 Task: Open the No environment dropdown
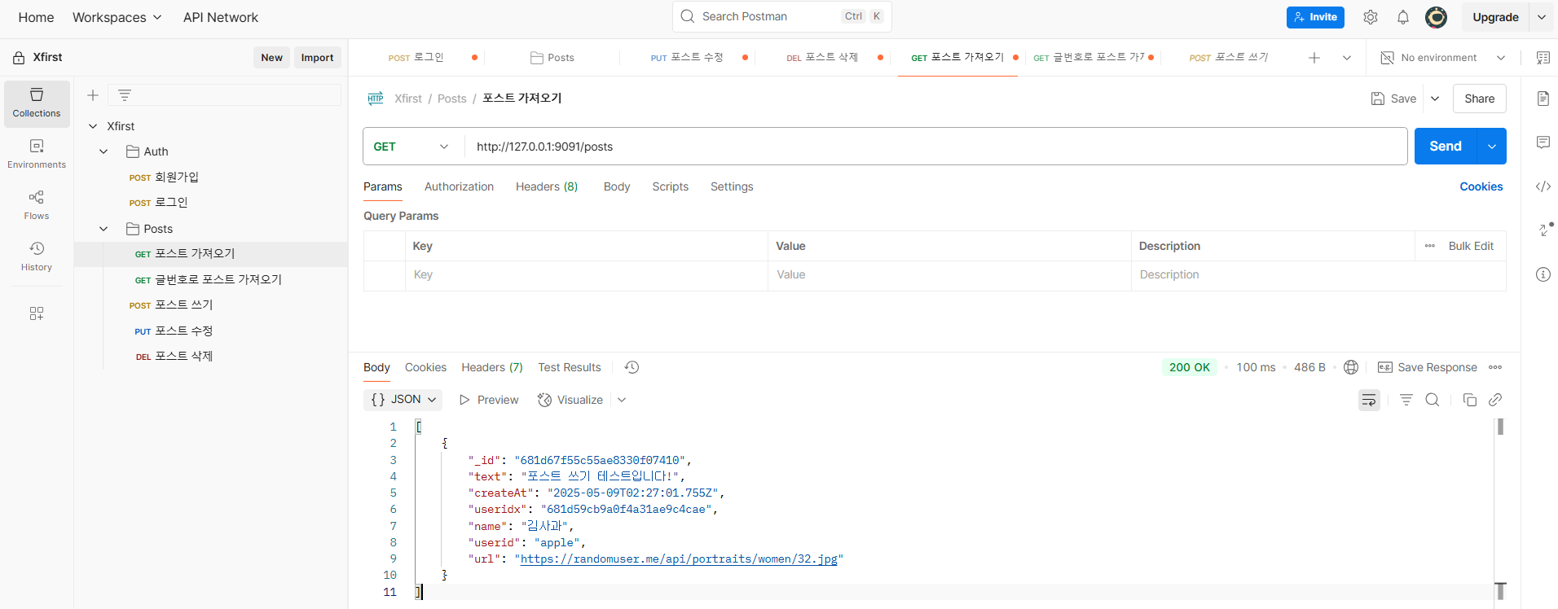[1443, 58]
